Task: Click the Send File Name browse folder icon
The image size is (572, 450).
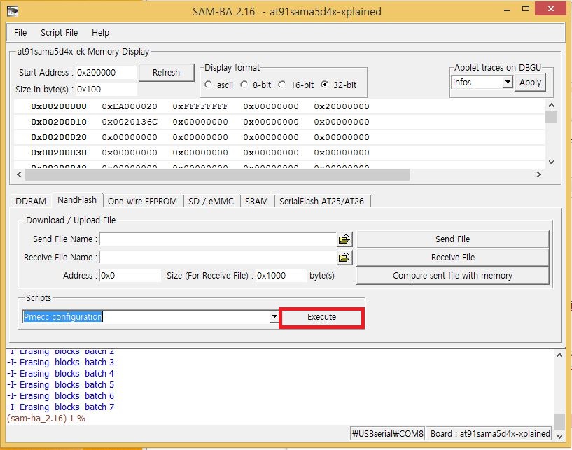Action: click(344, 239)
